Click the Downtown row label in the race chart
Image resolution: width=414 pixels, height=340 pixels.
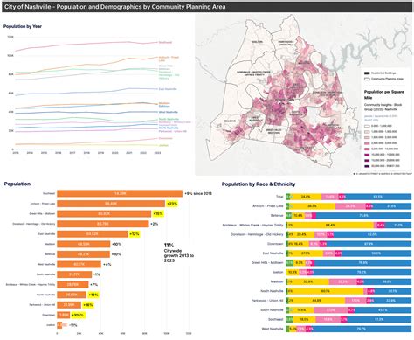275,244
